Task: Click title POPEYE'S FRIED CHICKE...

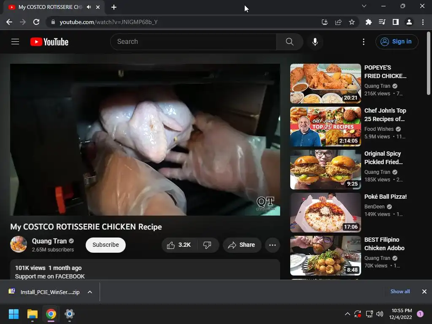Action: click(x=386, y=72)
